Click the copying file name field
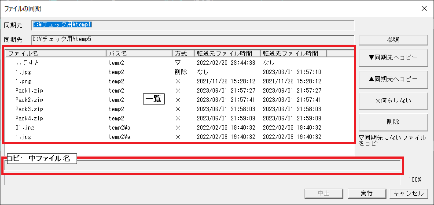The width and height of the screenshot is (434, 205). coord(202,165)
